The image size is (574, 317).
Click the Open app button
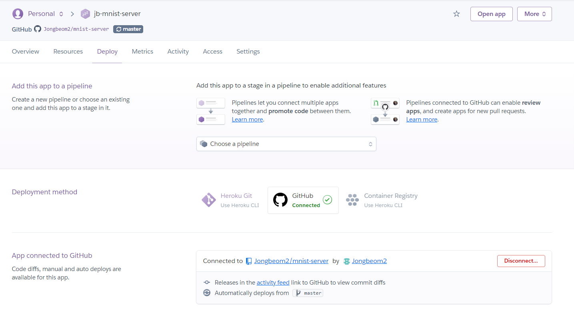click(492, 14)
